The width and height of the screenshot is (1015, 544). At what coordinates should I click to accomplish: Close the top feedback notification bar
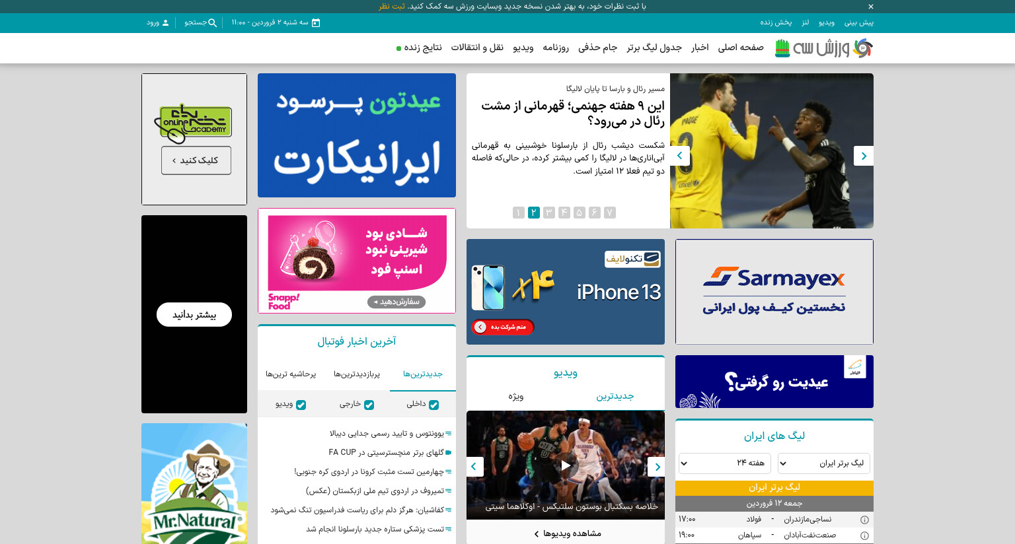[x=870, y=7]
